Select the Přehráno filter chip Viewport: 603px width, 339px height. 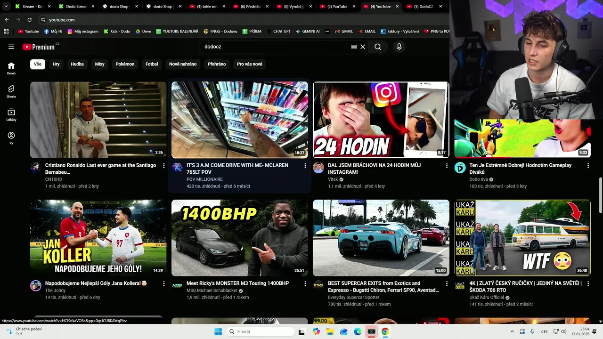(x=217, y=64)
